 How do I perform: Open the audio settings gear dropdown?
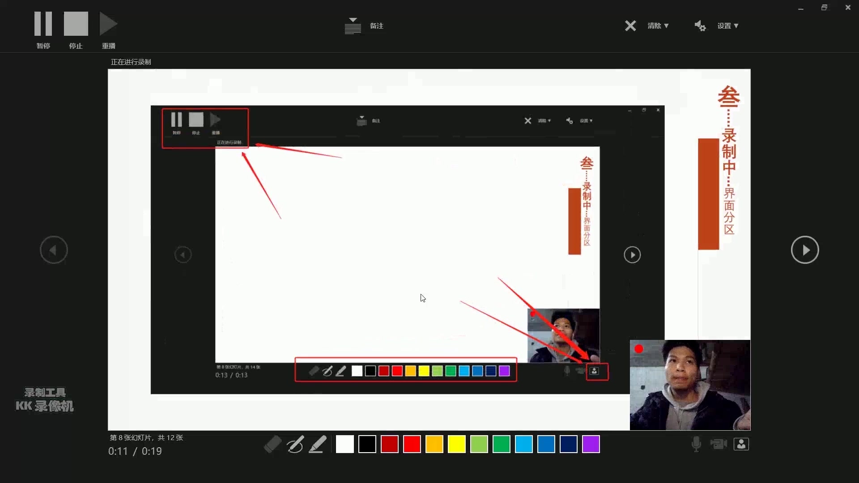coord(700,25)
